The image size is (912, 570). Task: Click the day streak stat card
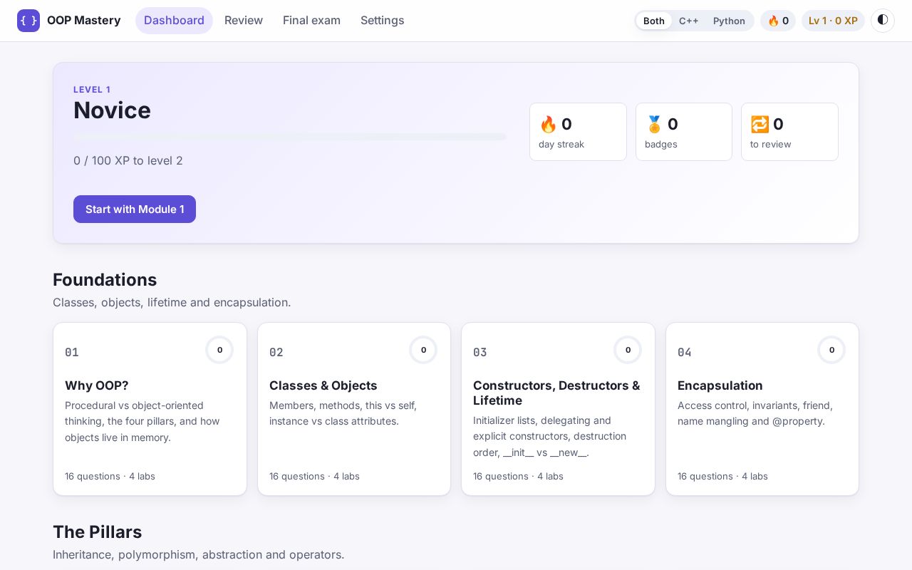[578, 132]
